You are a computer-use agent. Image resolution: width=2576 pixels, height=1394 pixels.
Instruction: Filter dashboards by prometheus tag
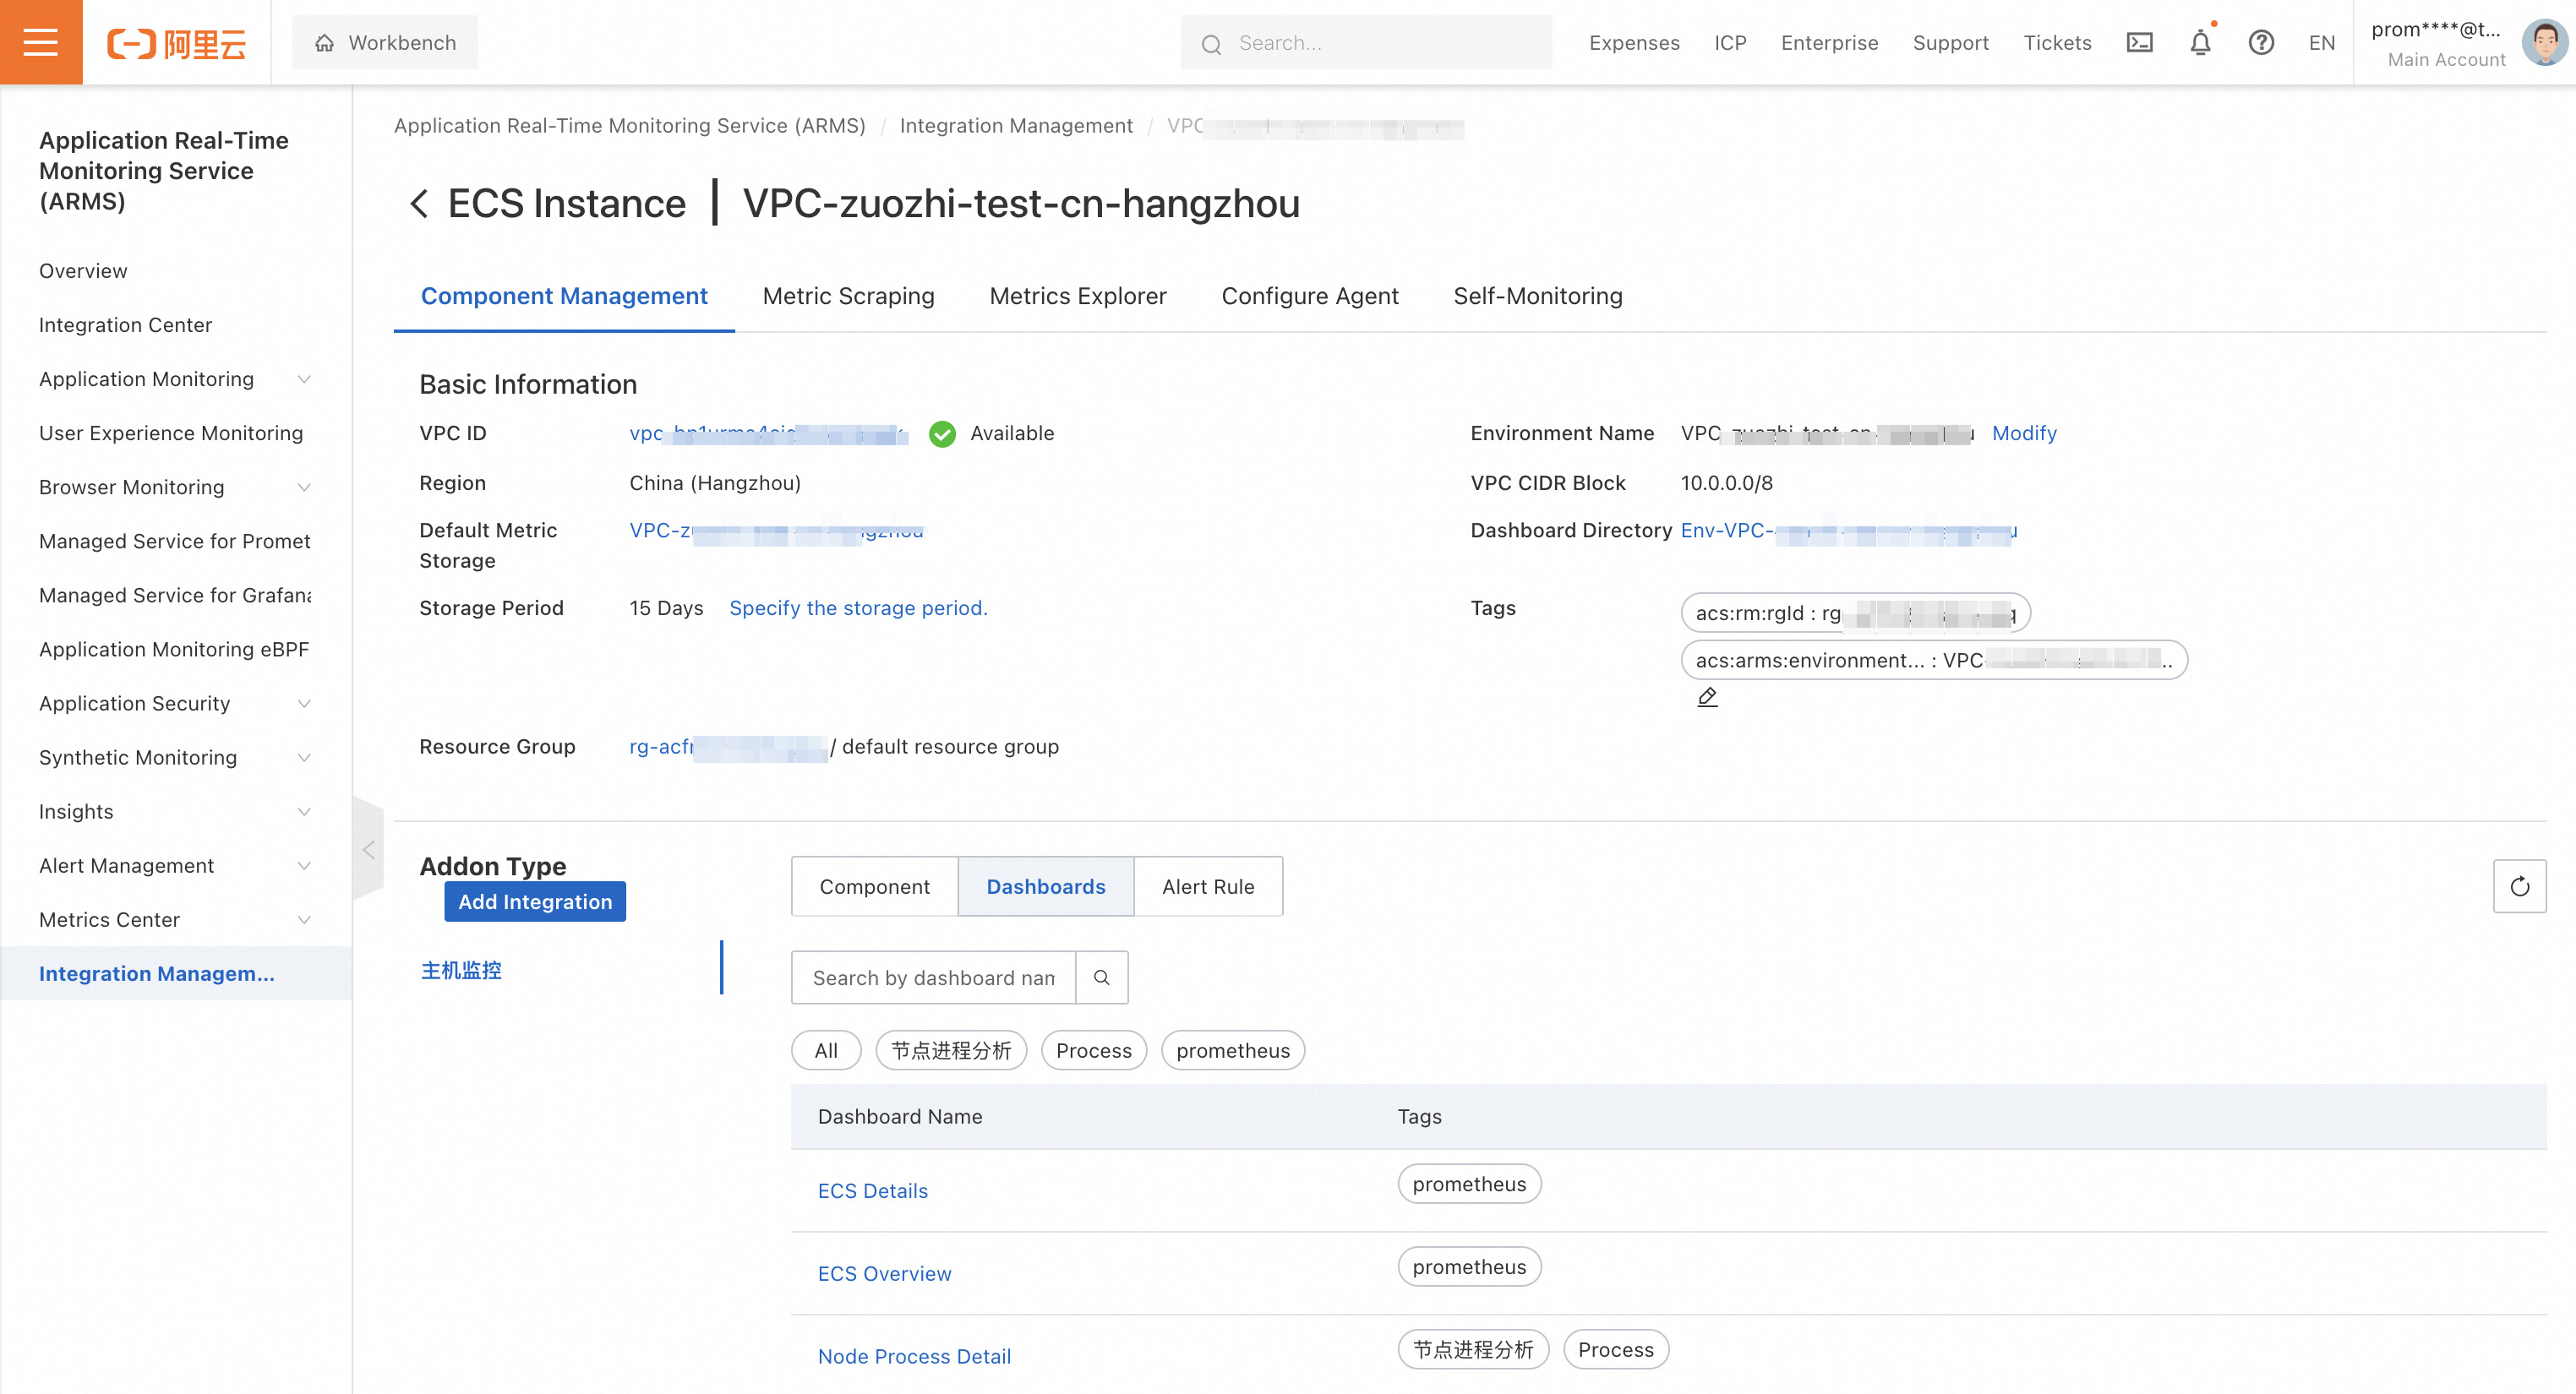(1233, 1050)
